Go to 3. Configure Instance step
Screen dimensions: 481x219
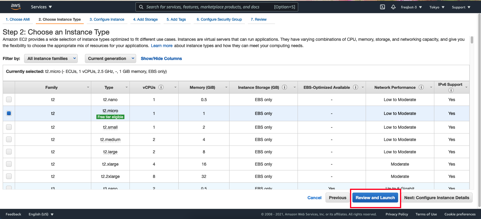coord(107,19)
